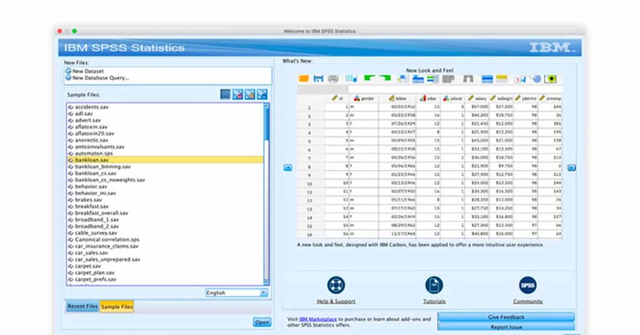Open the English language dropdown
The image size is (640, 335).
[264, 292]
